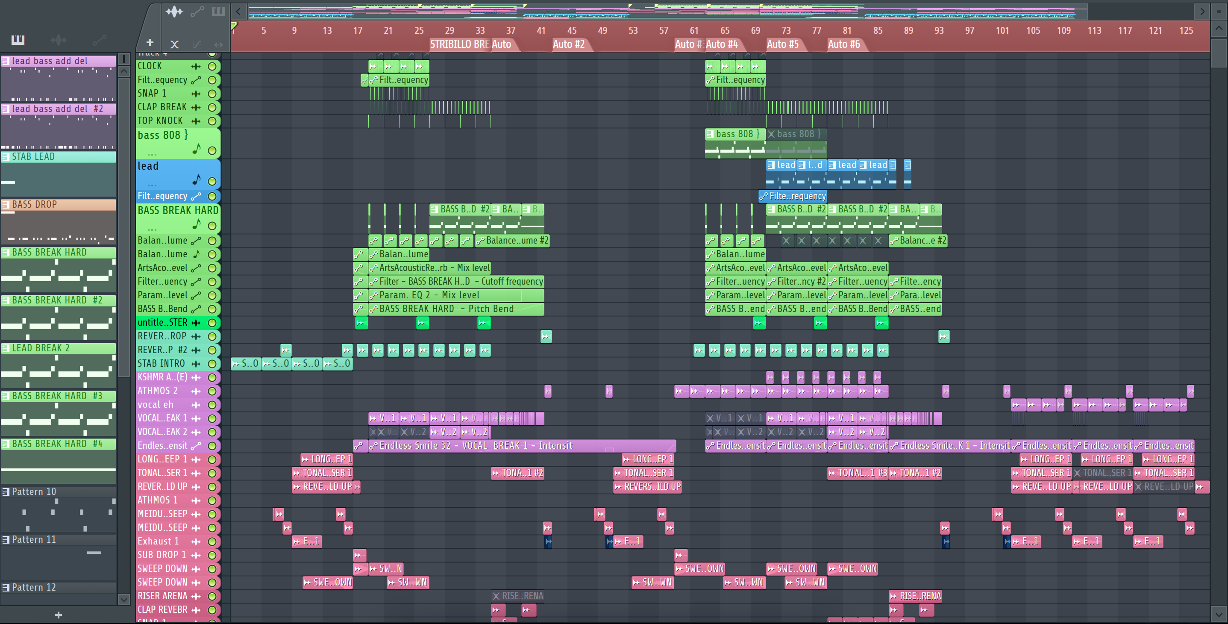Click the small square button at the top right

tap(1219, 11)
